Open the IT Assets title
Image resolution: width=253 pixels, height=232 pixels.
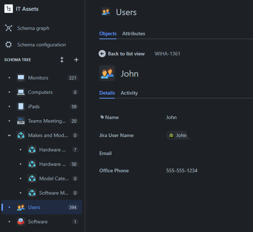[27, 9]
